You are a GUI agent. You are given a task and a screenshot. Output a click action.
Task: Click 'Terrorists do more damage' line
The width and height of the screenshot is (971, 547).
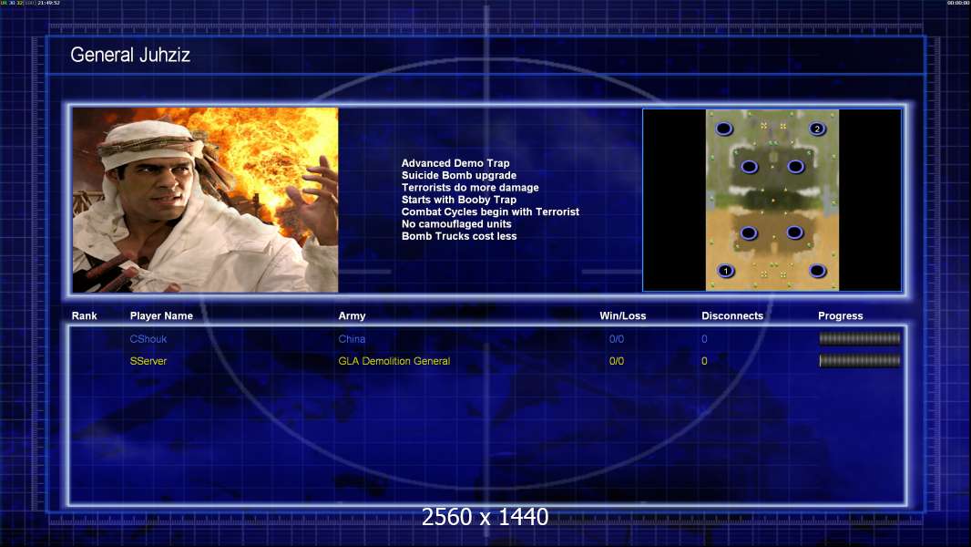470,187
